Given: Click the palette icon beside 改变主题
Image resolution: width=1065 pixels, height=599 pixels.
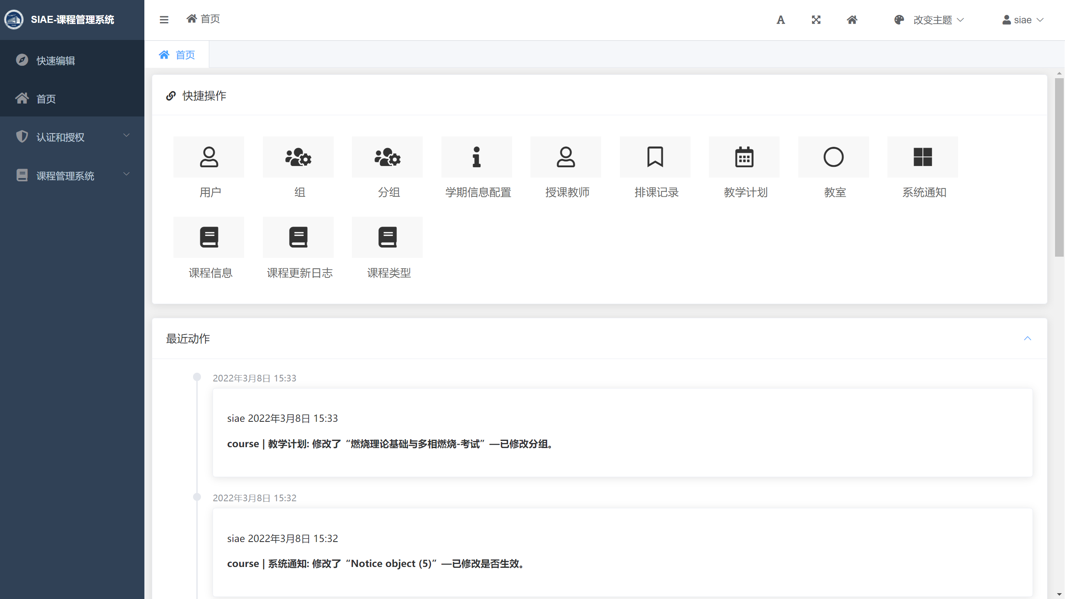Looking at the screenshot, I should coord(899,20).
